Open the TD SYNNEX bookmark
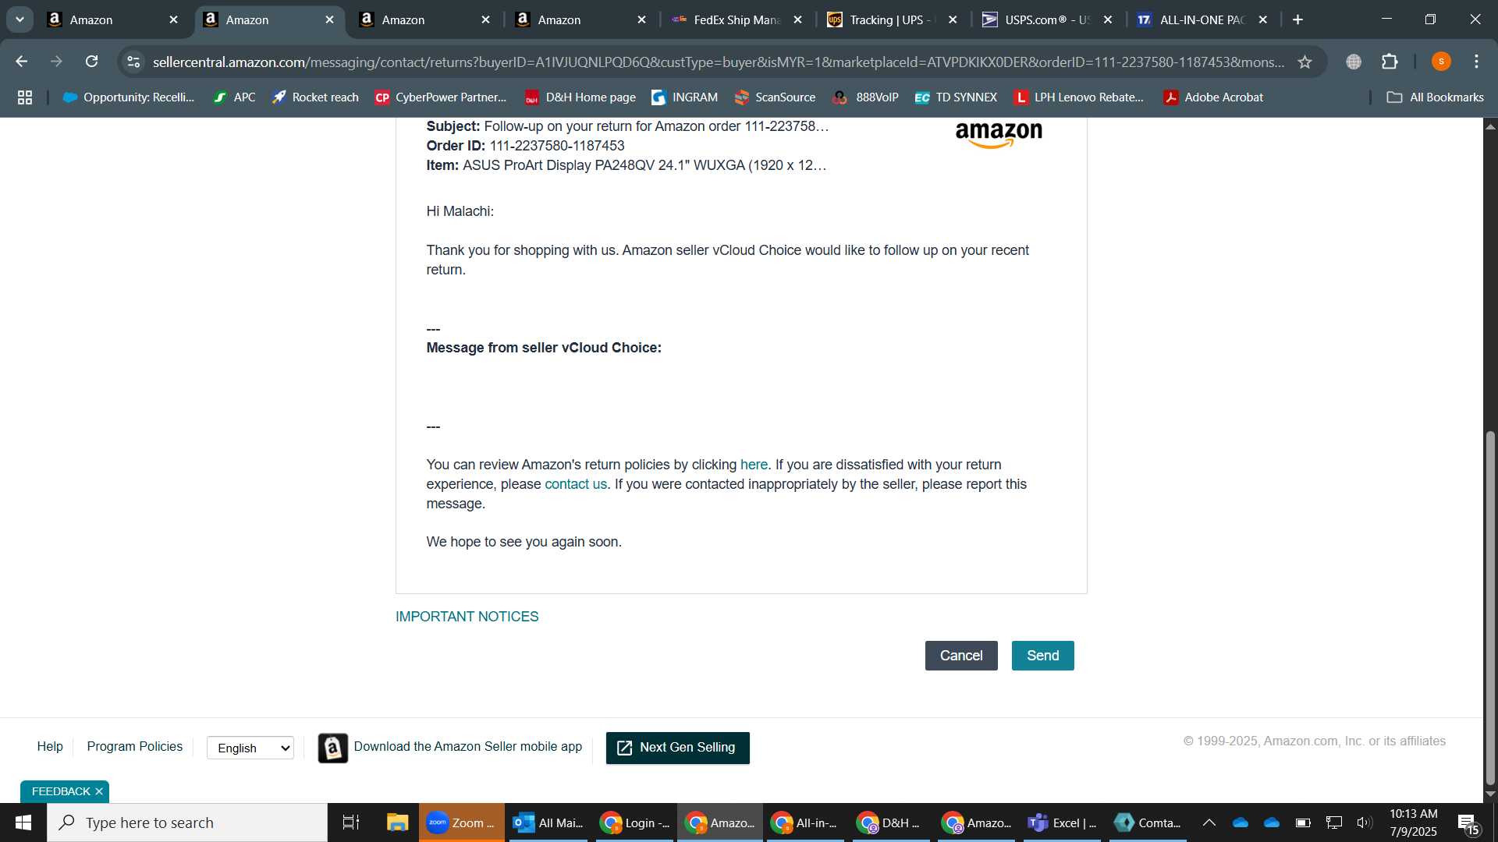 tap(956, 97)
